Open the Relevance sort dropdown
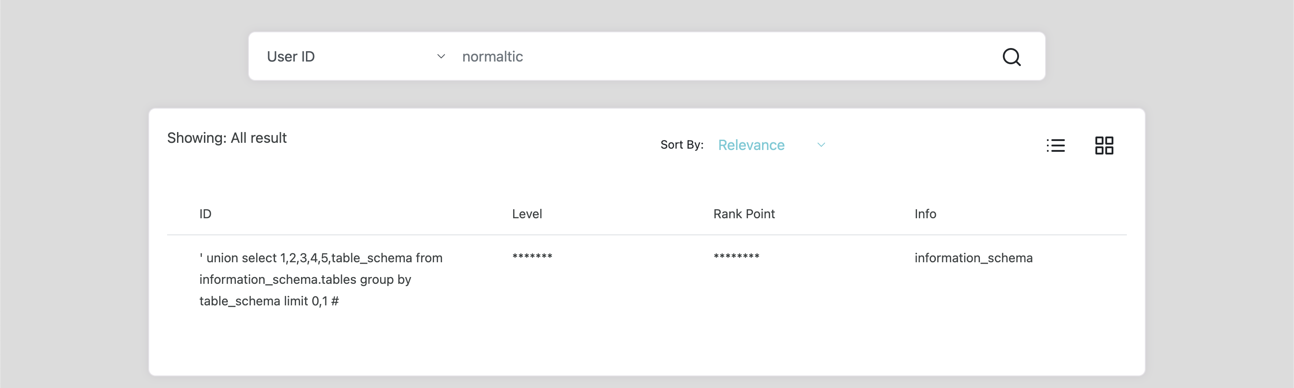 (771, 145)
